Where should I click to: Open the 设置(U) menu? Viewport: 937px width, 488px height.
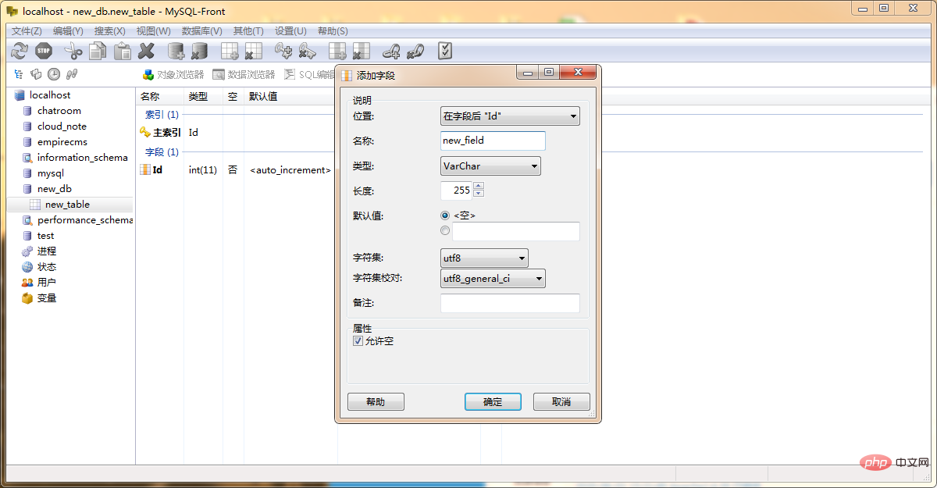pyautogui.click(x=290, y=31)
